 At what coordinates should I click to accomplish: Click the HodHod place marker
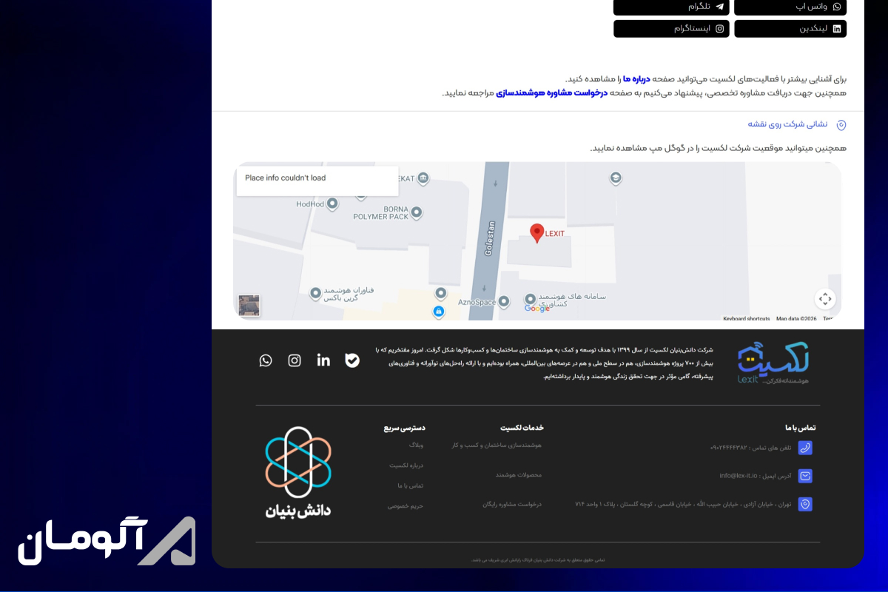pyautogui.click(x=332, y=203)
